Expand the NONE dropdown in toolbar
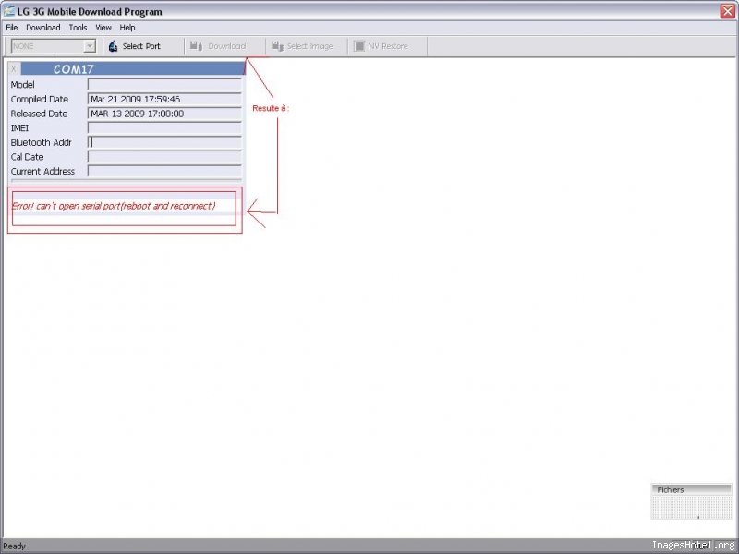Viewport: 739px width, 554px height. [x=89, y=46]
